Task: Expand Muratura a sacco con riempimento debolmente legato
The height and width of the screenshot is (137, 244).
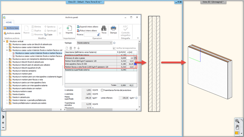Action: (x=7, y=59)
